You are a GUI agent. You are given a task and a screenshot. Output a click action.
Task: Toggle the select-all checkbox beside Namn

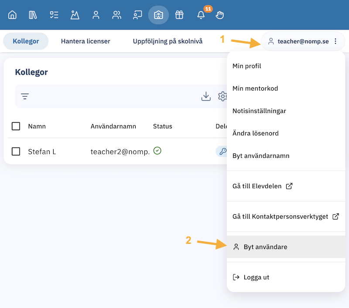click(16, 126)
